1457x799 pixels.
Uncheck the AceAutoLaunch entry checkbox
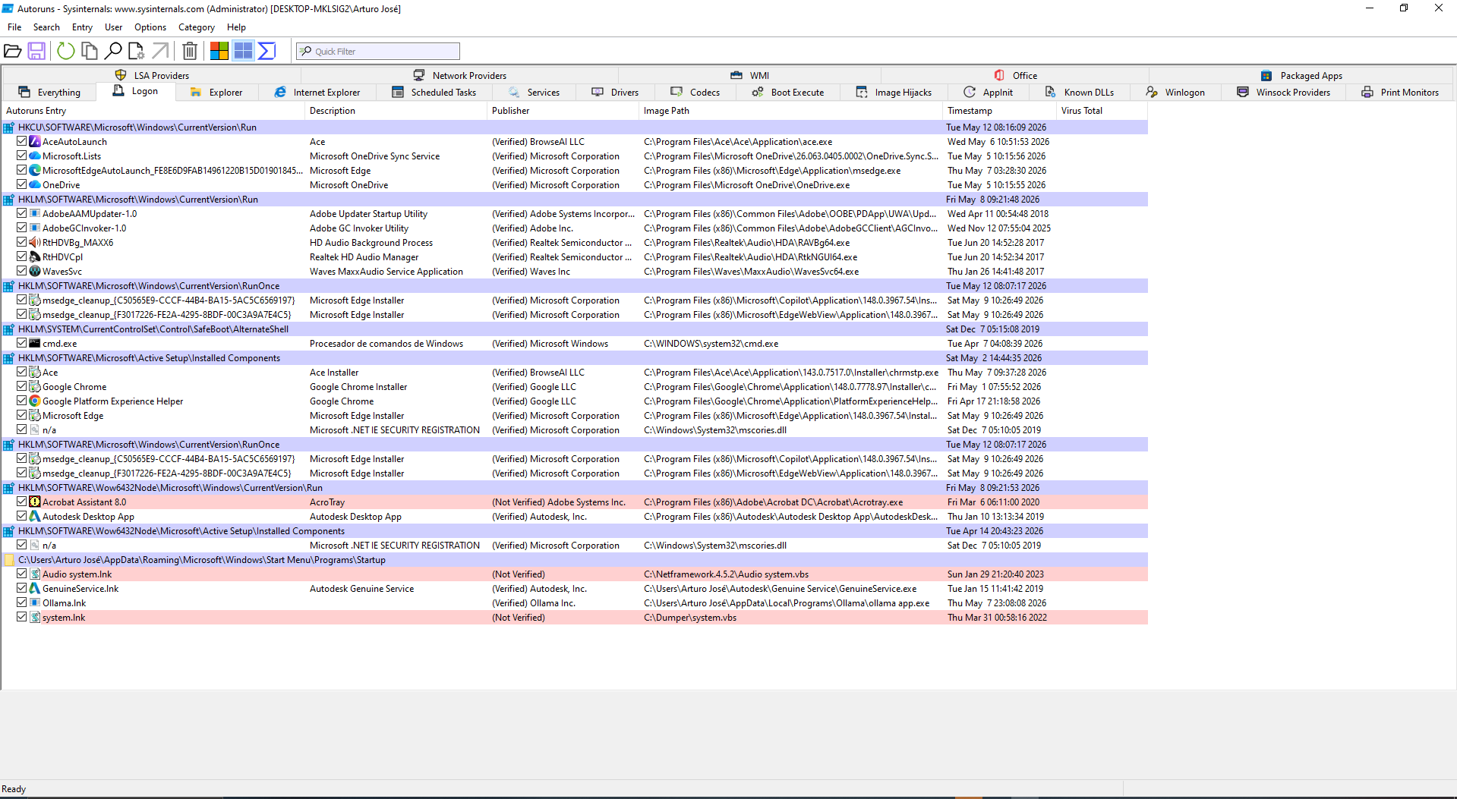click(x=22, y=141)
